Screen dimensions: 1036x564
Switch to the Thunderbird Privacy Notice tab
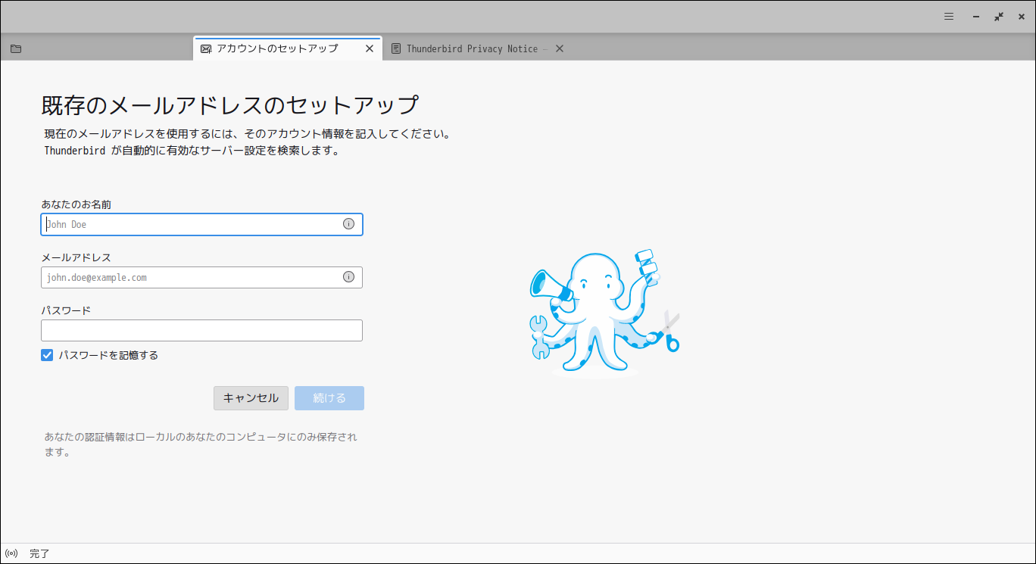click(x=478, y=48)
